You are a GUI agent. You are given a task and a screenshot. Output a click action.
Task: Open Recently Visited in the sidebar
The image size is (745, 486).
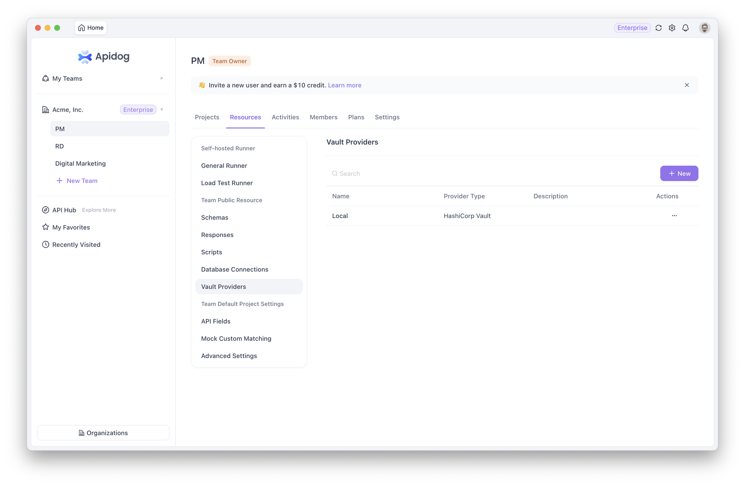pos(76,244)
